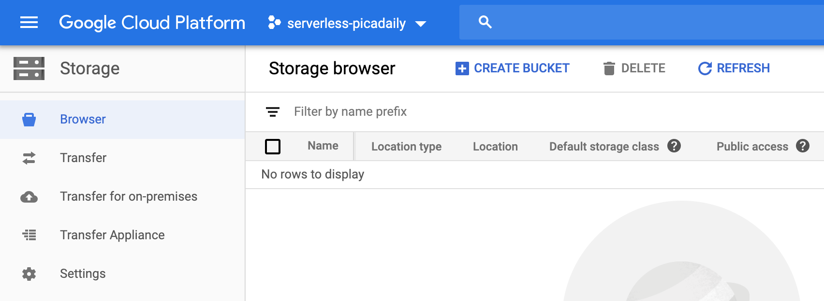The width and height of the screenshot is (824, 301).
Task: Open the hamburger navigation menu
Action: [x=29, y=22]
